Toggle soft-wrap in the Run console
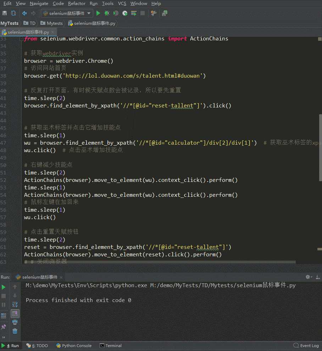Image resolution: width=322 pixels, height=351 pixels. 15,305
